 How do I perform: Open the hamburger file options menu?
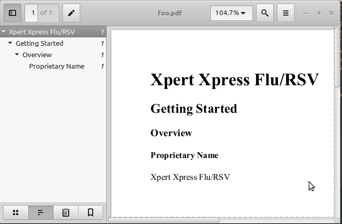click(285, 13)
